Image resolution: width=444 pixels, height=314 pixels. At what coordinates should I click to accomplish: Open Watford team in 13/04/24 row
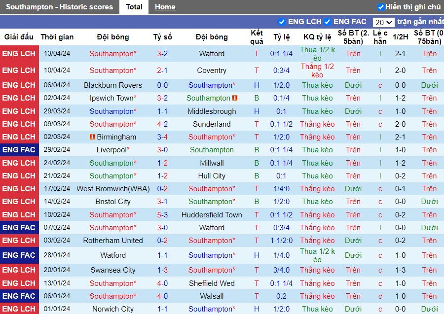212,53
